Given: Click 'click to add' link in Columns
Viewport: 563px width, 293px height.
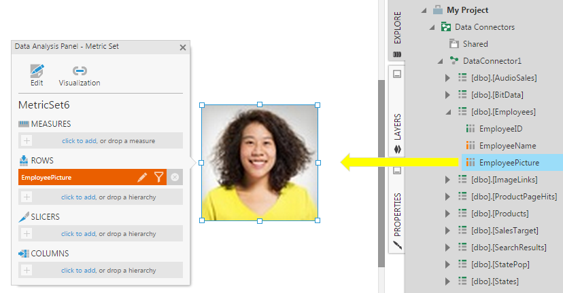Looking at the screenshot, I should tap(78, 270).
